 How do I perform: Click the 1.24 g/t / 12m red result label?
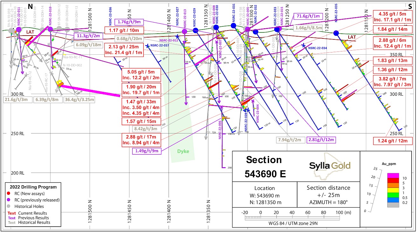391,141
